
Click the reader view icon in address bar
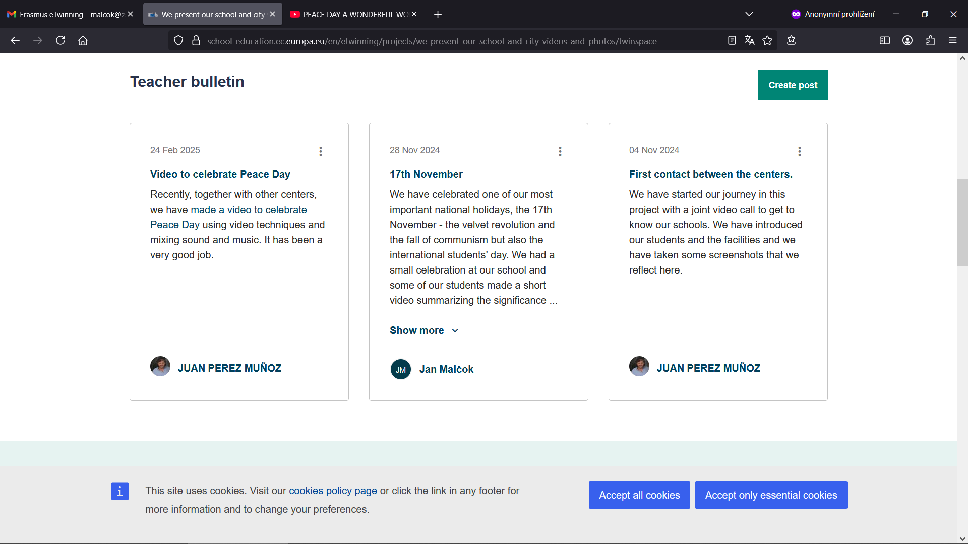(x=732, y=41)
